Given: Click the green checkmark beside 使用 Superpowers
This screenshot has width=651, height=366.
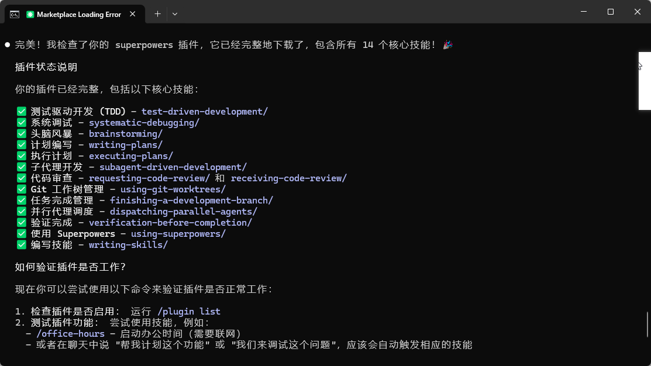Looking at the screenshot, I should [x=22, y=234].
